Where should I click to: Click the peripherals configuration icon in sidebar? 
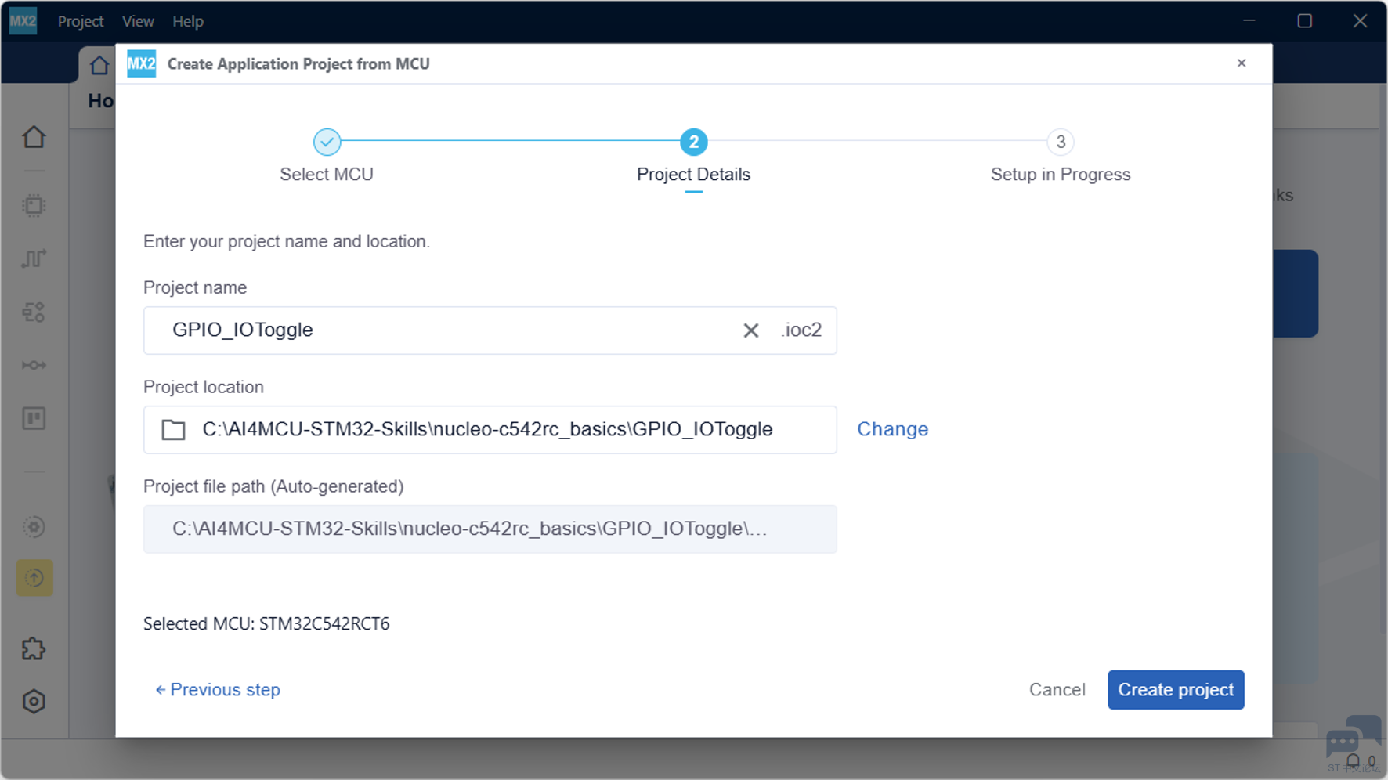(34, 312)
